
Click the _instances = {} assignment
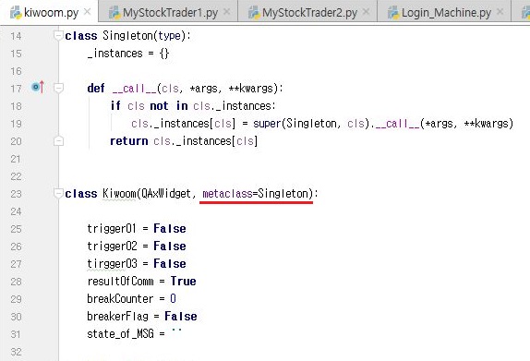(128, 54)
